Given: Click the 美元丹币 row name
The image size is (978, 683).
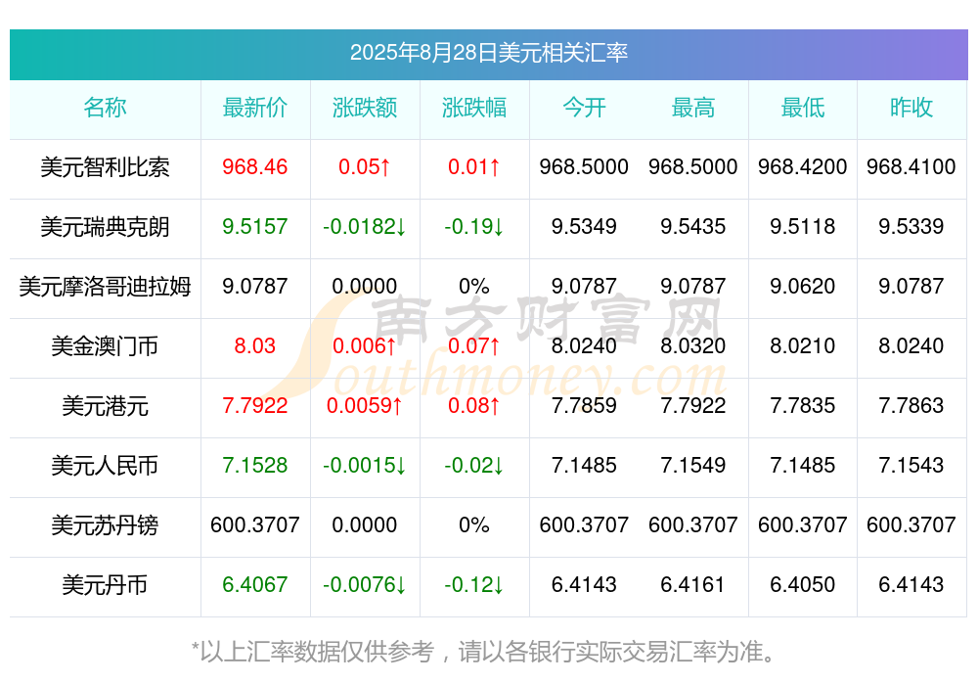Looking at the screenshot, I should [x=105, y=585].
